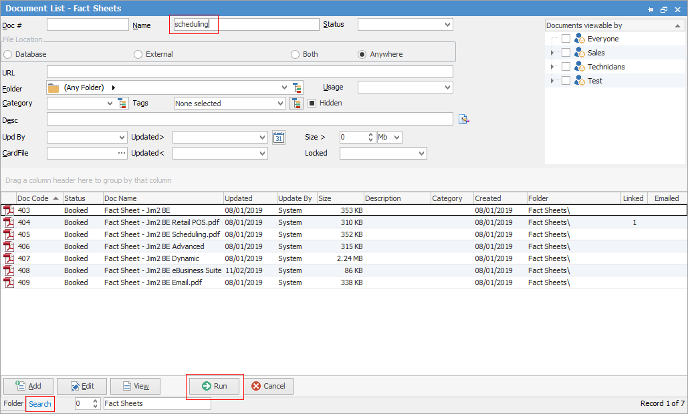Click the Category tree selection icon
The width and height of the screenshot is (688, 414).
pos(123,103)
